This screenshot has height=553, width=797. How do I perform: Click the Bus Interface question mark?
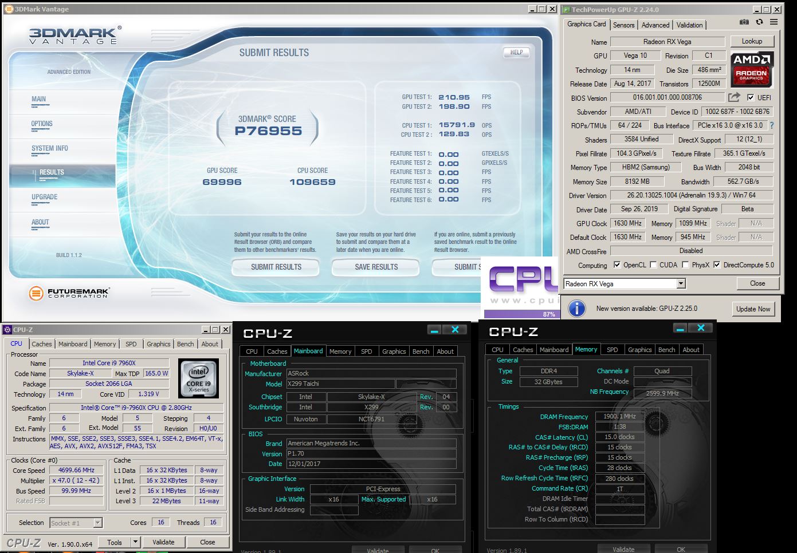[771, 125]
